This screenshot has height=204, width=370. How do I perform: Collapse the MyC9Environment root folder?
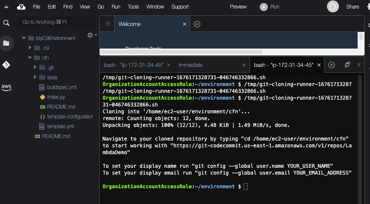click(24, 38)
